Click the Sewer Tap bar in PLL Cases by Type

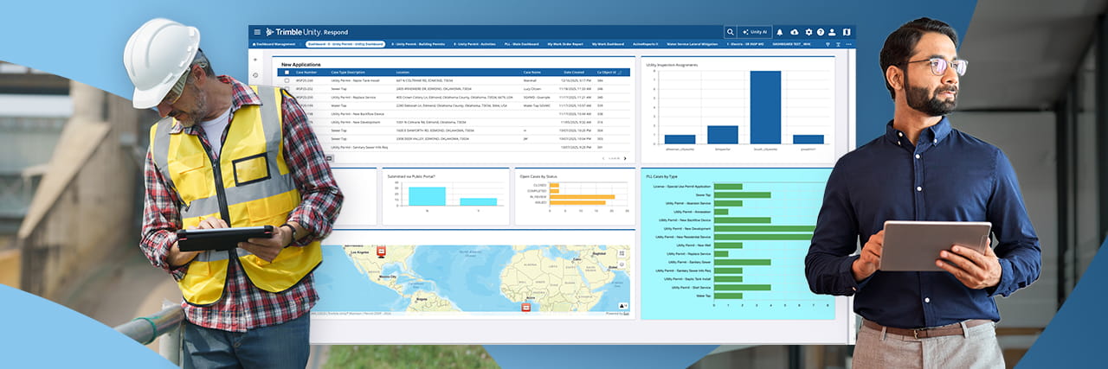[x=742, y=195]
